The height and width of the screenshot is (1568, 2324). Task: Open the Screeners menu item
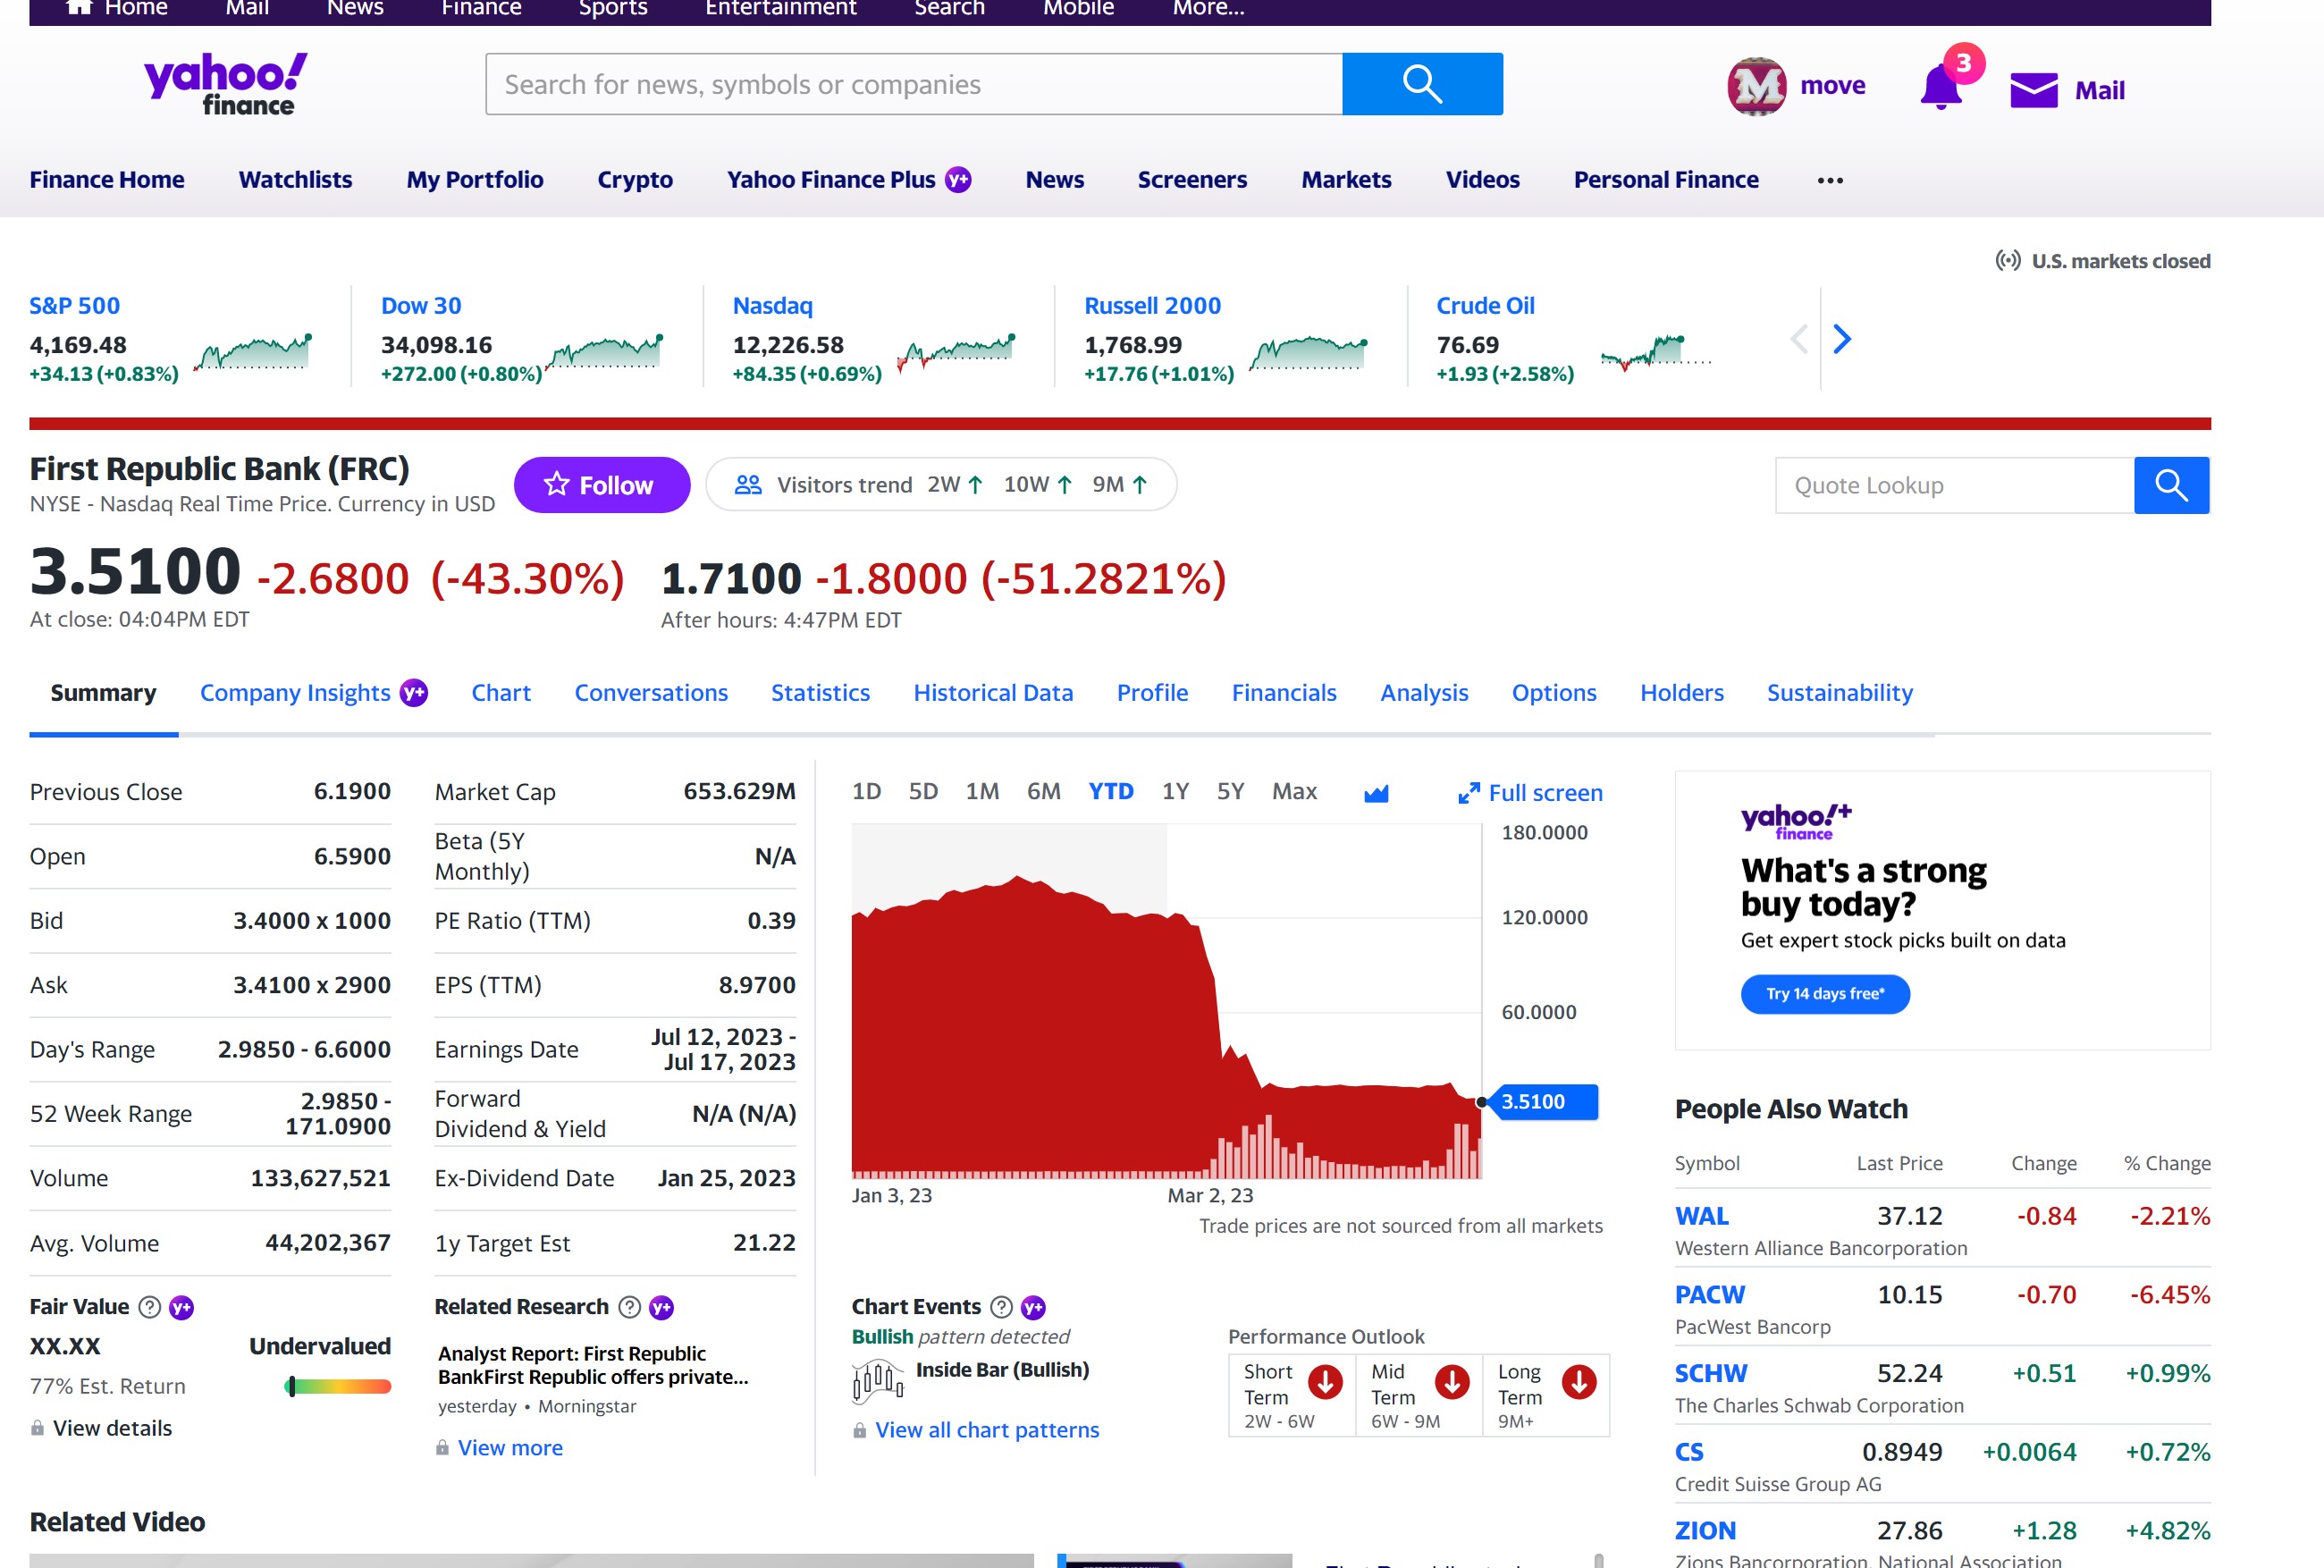pos(1191,180)
